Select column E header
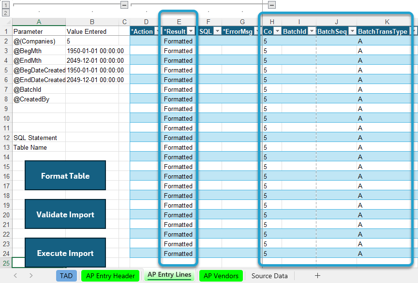 pos(179,22)
